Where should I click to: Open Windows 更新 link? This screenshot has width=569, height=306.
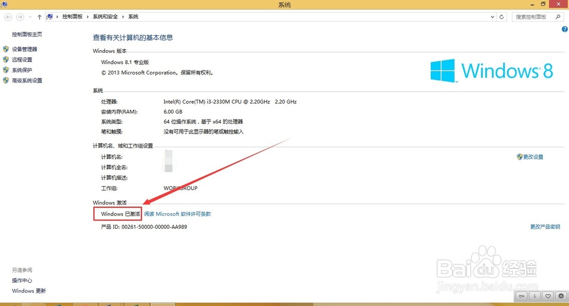28,291
